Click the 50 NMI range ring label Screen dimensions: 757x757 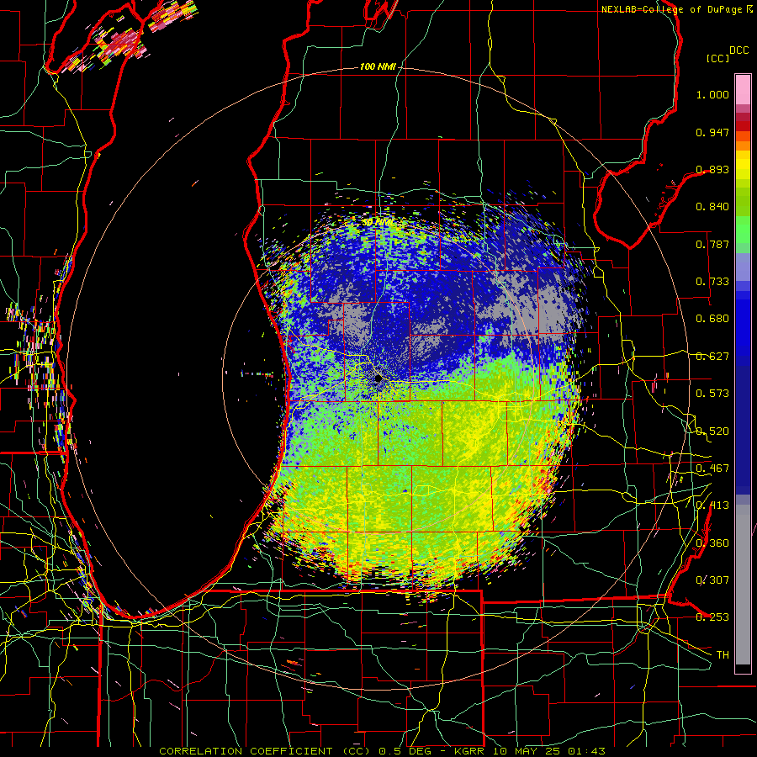[378, 223]
